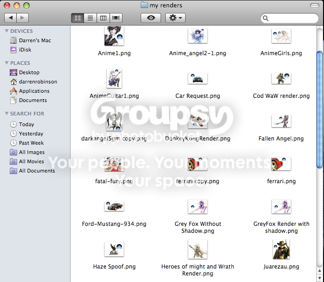This screenshot has width=324, height=282.
Task: Focus the Finder search field
Action: 289,18
